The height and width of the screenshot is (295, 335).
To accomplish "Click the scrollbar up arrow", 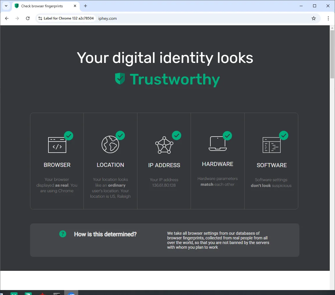I will (332, 28).
